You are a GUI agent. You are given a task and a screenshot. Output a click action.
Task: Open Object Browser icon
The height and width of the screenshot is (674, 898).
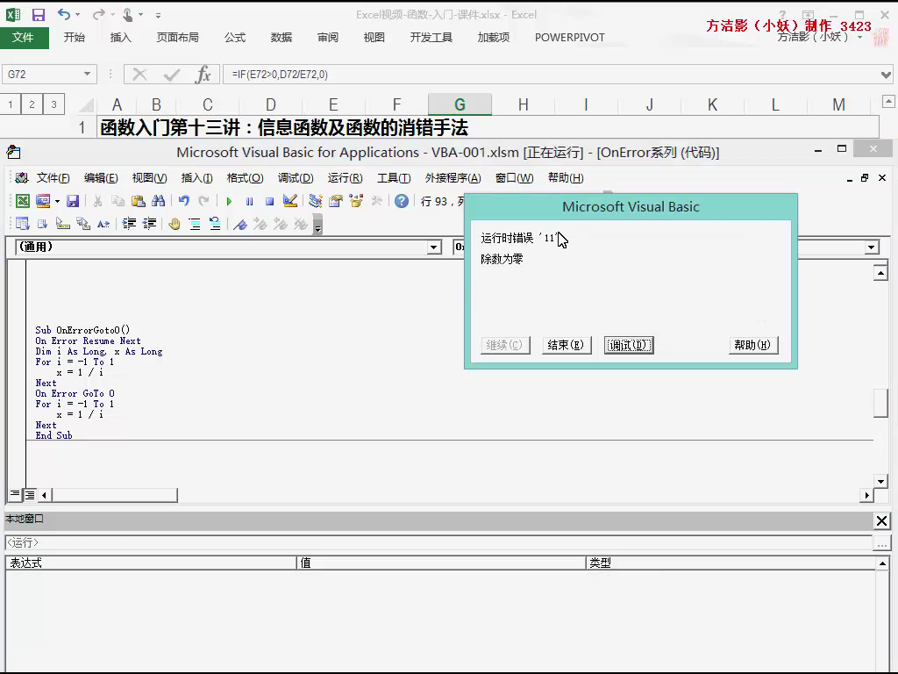(x=356, y=201)
